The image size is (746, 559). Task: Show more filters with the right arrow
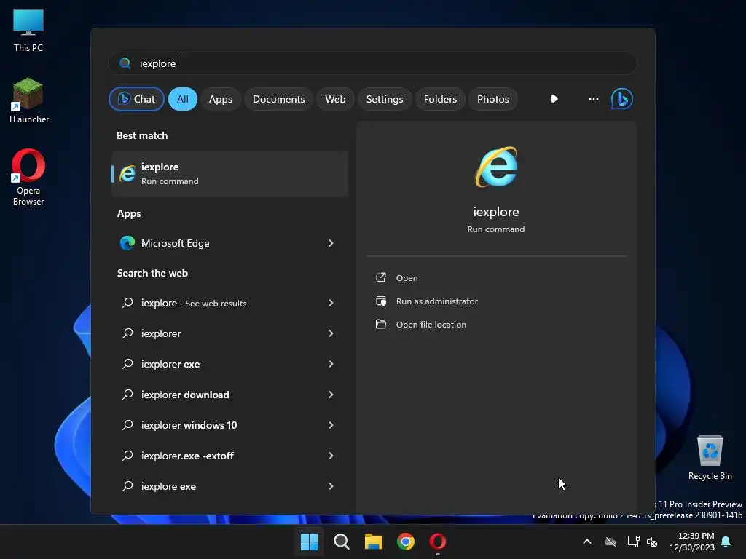[x=554, y=99]
